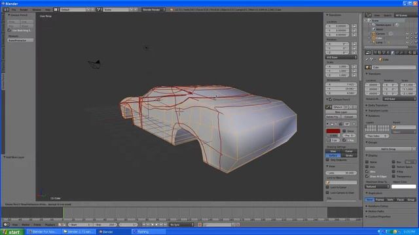Click the New Layer button

[x=341, y=112]
